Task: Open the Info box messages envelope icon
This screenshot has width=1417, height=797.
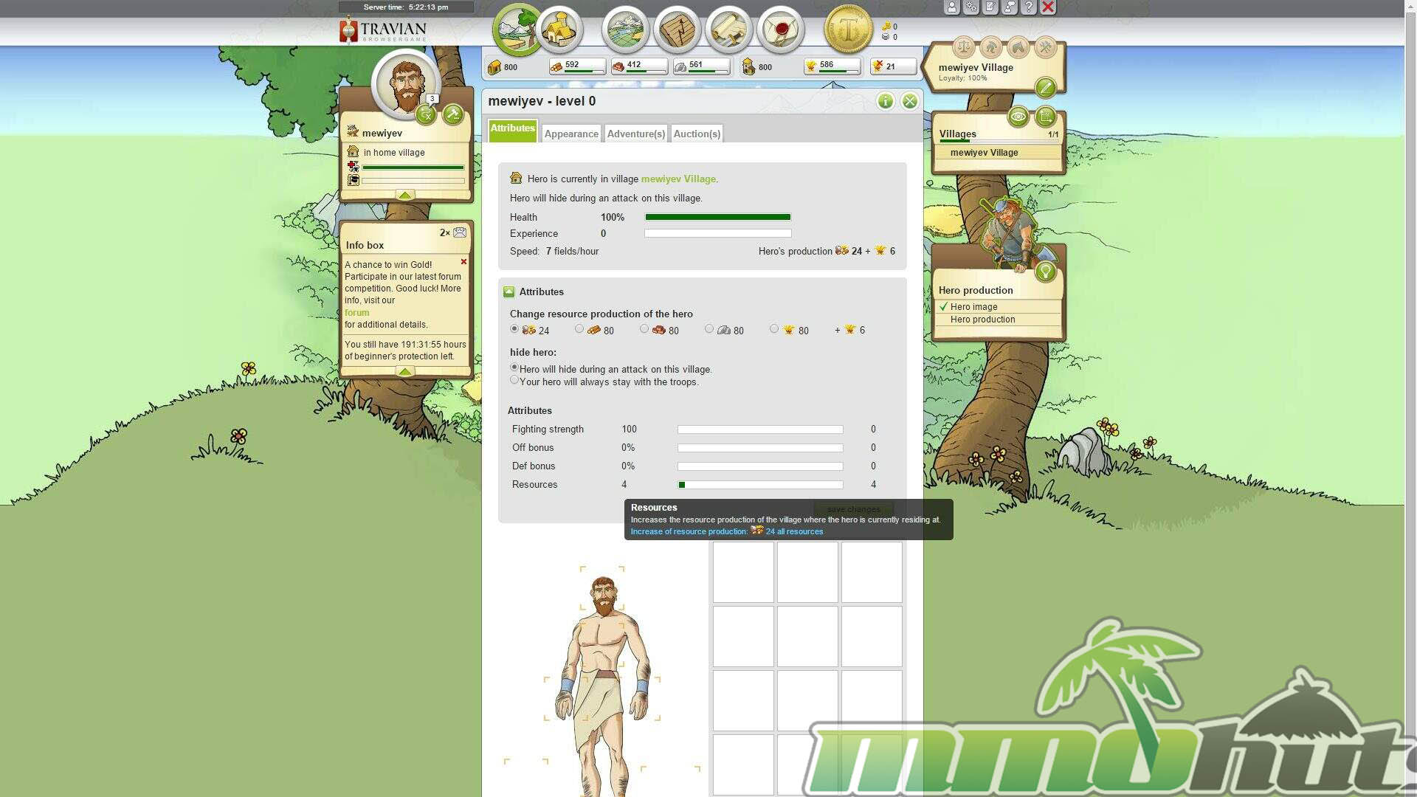Action: tap(460, 232)
